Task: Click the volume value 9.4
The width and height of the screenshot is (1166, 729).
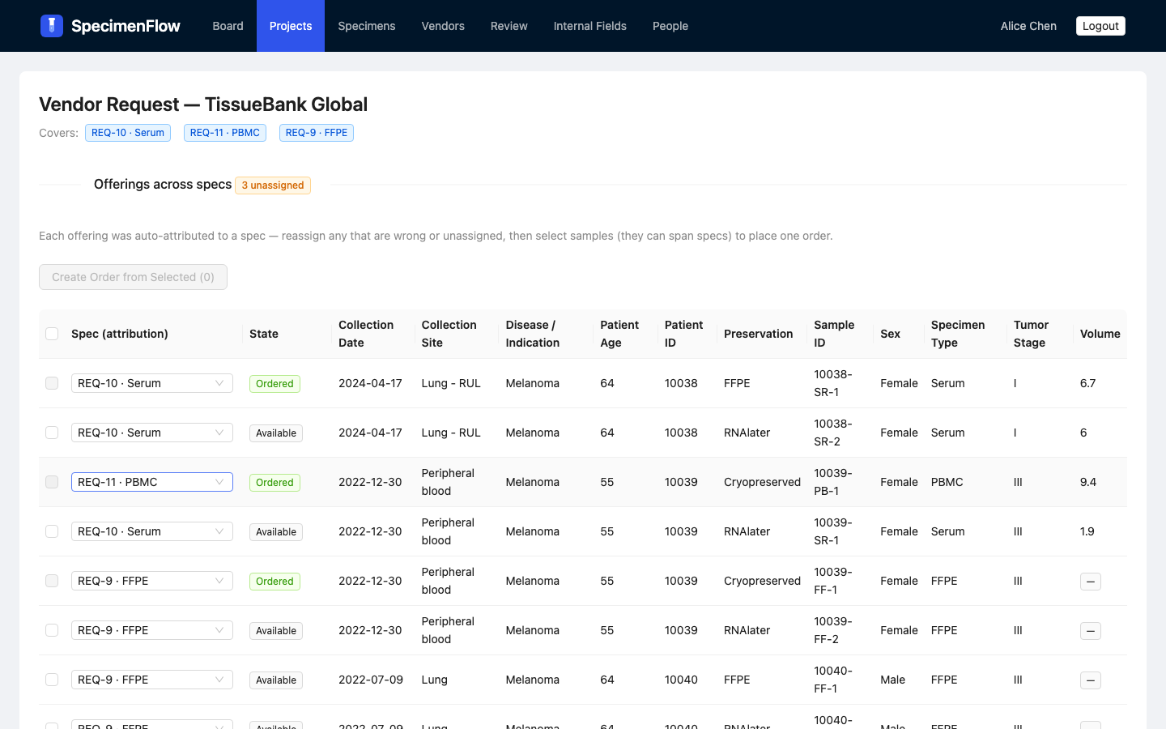Action: click(1088, 482)
